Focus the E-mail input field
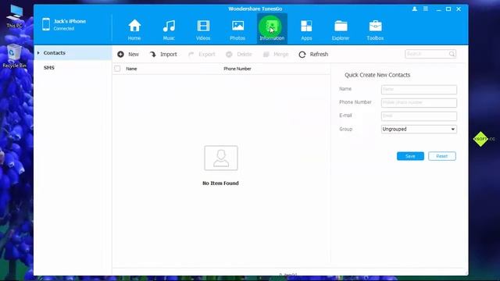The image size is (500, 281). click(419, 116)
